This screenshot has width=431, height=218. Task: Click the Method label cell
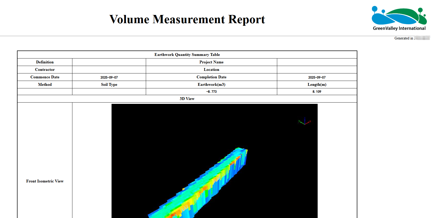[45, 85]
